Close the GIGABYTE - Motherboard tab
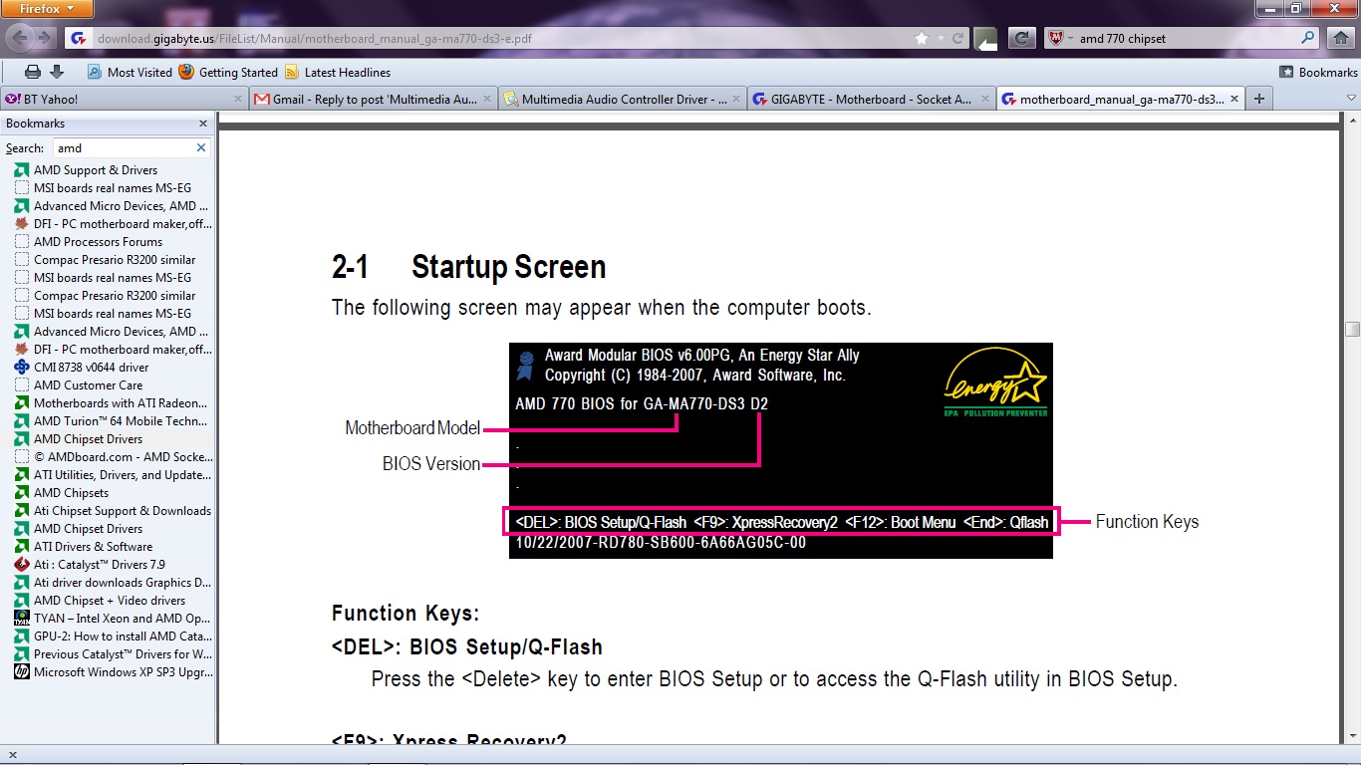This screenshot has width=1361, height=765. click(x=984, y=99)
